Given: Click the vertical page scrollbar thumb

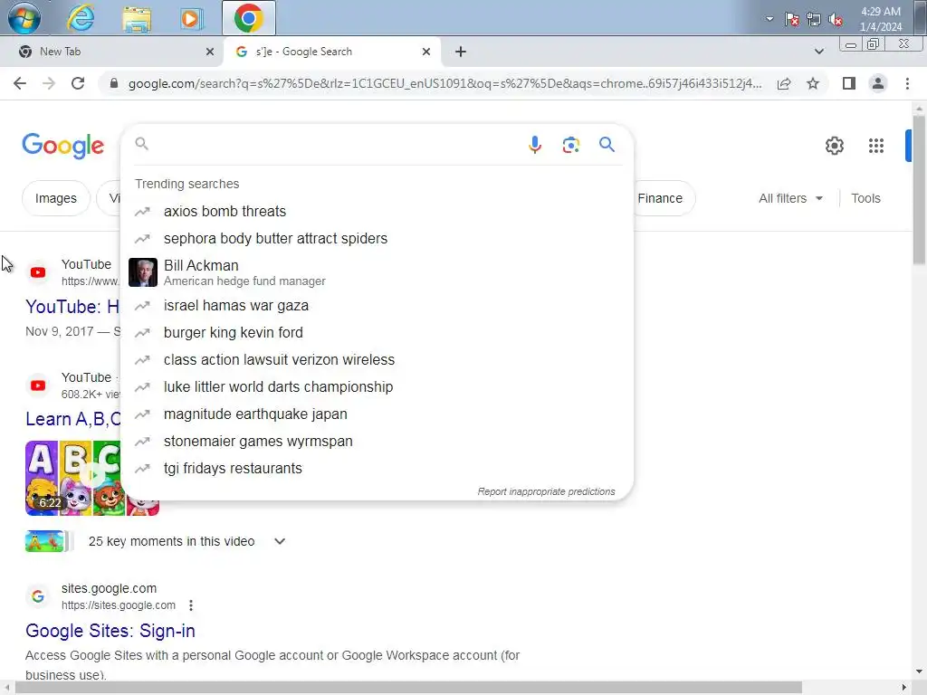Looking at the screenshot, I should tap(918, 189).
